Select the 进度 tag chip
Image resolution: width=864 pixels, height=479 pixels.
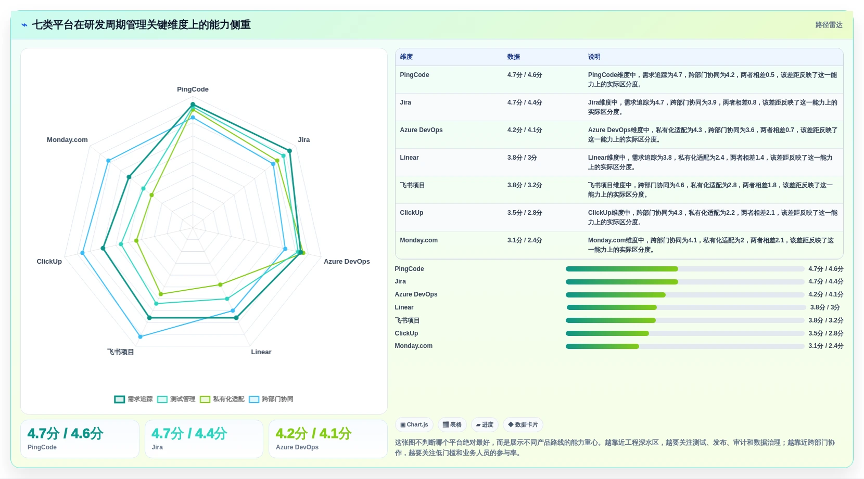coord(485,425)
